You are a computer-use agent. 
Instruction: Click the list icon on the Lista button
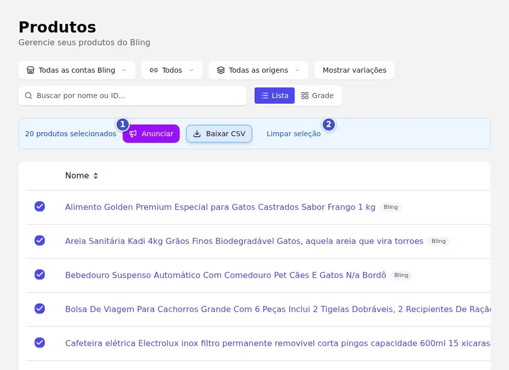pyautogui.click(x=265, y=96)
